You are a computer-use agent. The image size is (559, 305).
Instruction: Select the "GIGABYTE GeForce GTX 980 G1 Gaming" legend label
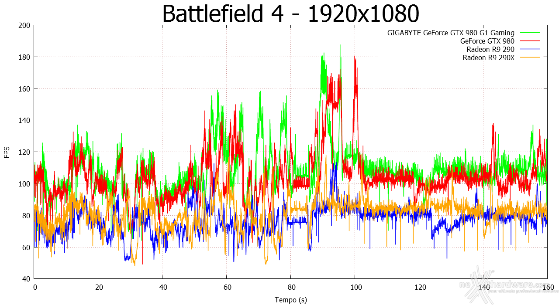pos(451,33)
